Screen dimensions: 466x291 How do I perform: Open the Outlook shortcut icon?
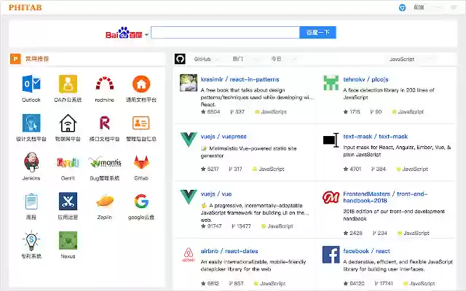tap(31, 84)
